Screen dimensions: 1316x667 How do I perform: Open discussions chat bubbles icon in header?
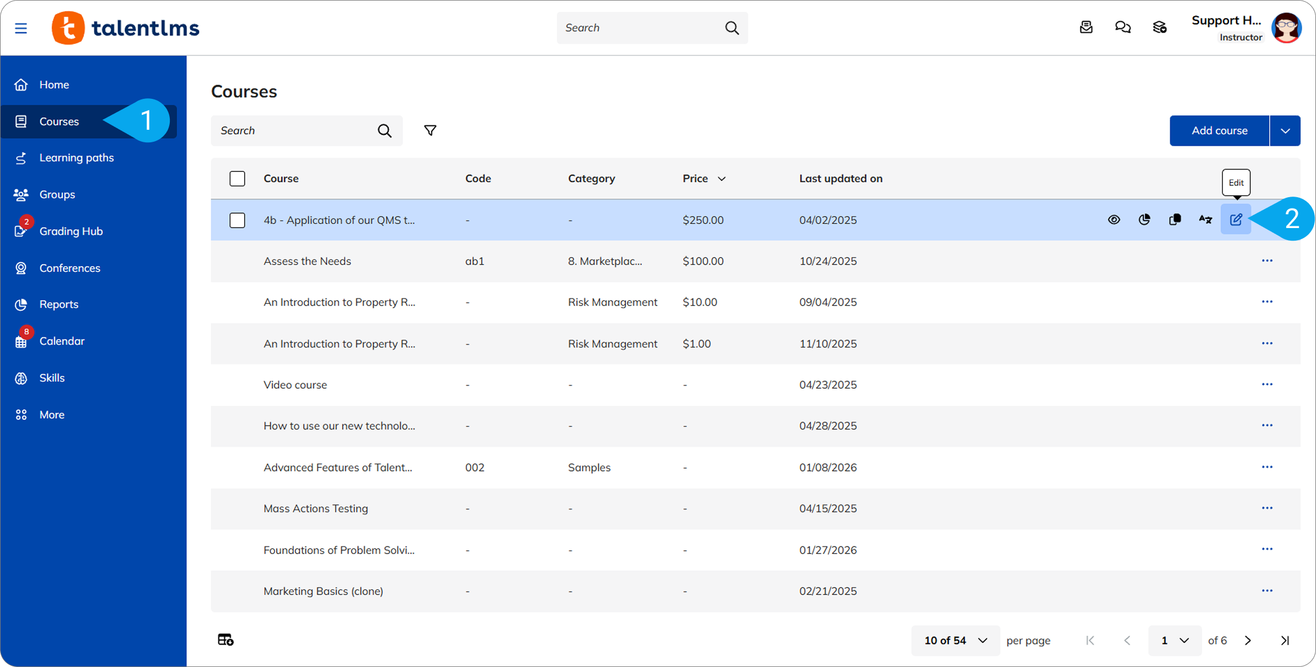point(1123,27)
